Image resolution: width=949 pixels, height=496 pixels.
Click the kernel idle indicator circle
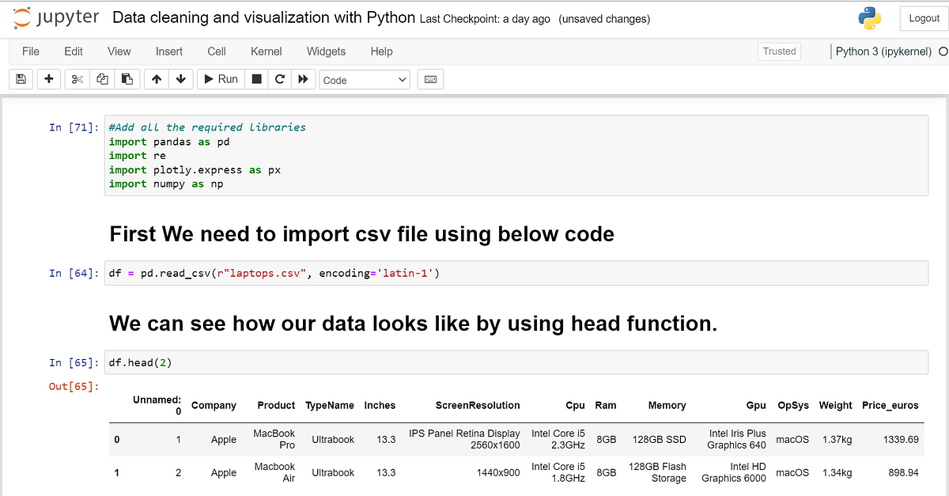pyautogui.click(x=943, y=51)
